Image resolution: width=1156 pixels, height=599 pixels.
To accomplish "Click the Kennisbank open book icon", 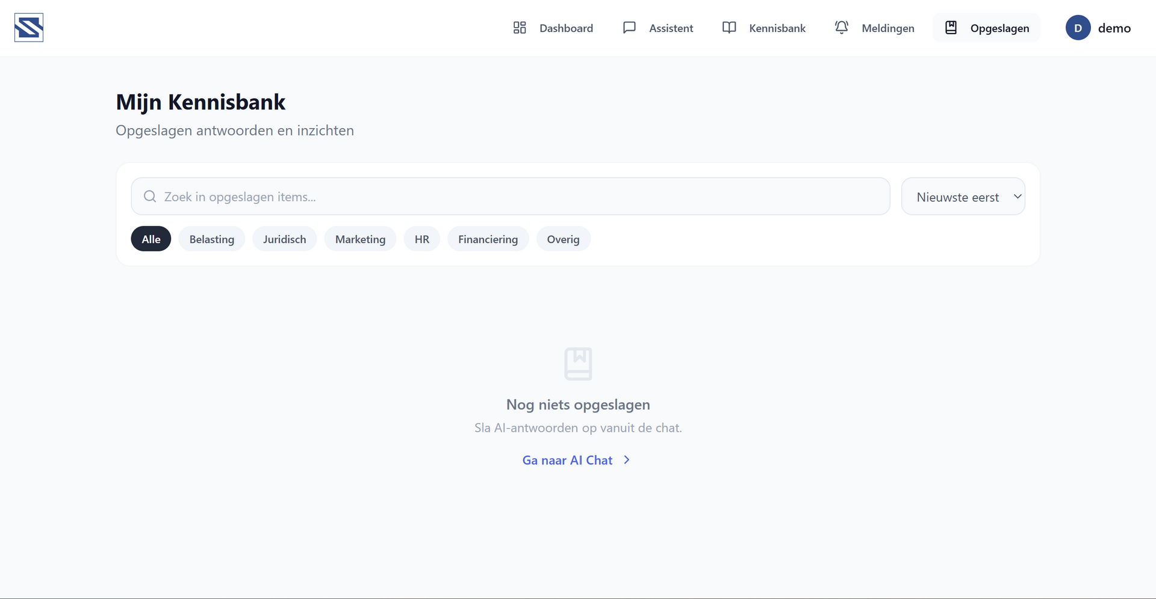I will coord(729,28).
